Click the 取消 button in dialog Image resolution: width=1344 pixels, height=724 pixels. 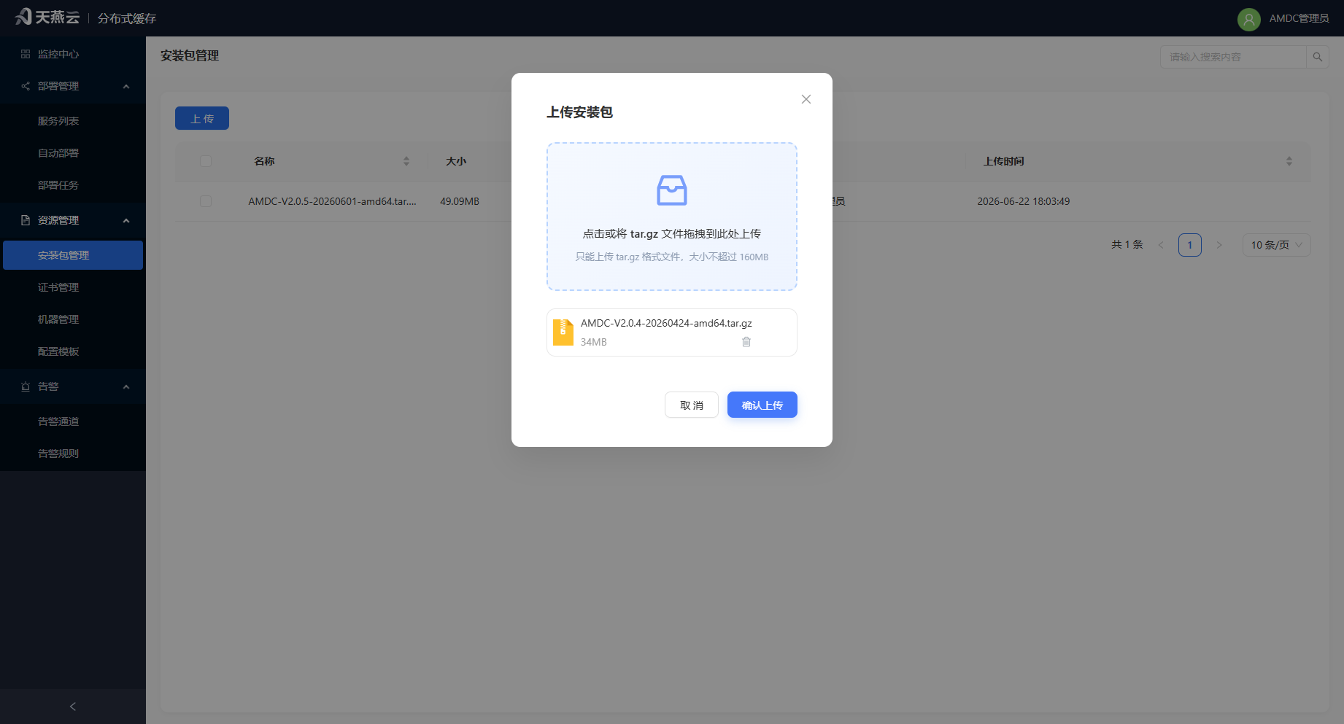point(692,405)
